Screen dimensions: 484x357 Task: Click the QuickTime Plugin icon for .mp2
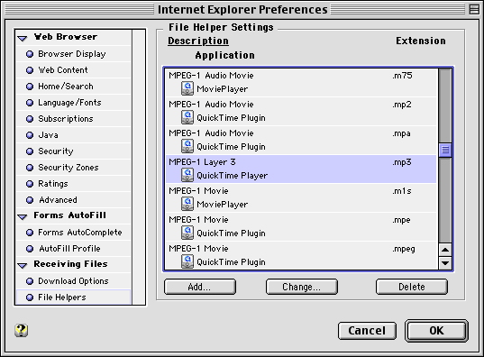pyautogui.click(x=187, y=117)
